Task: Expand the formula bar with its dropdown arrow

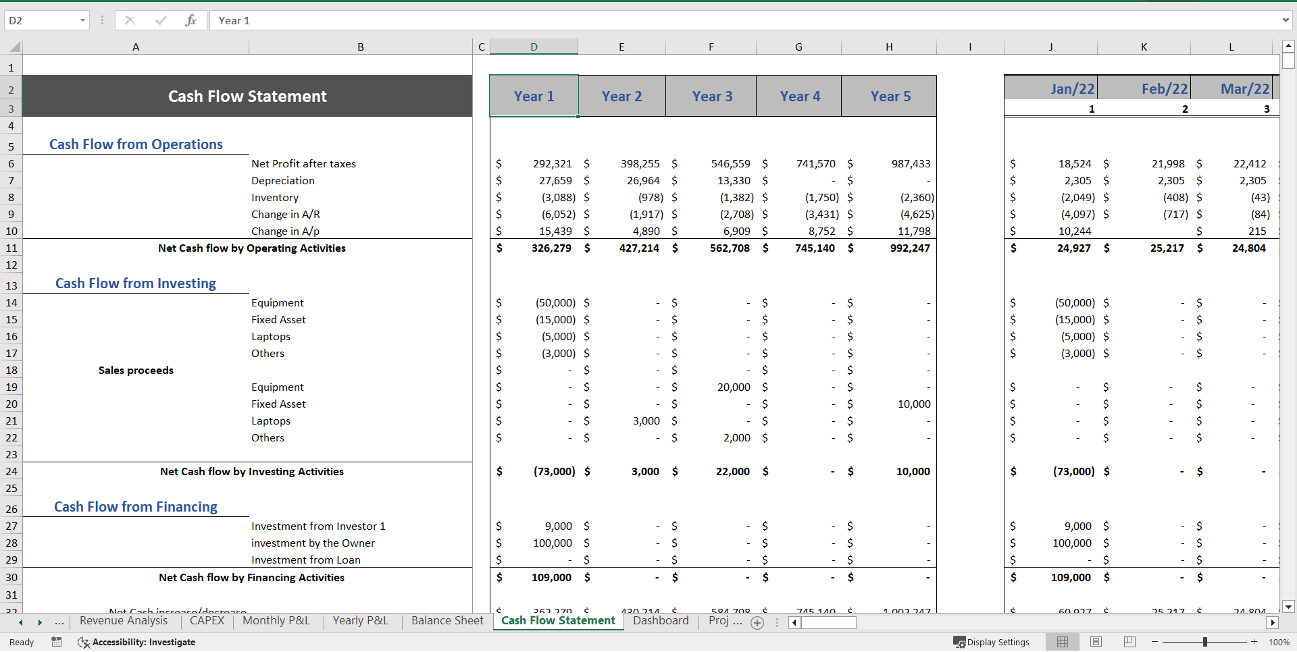Action: pyautogui.click(x=1286, y=20)
